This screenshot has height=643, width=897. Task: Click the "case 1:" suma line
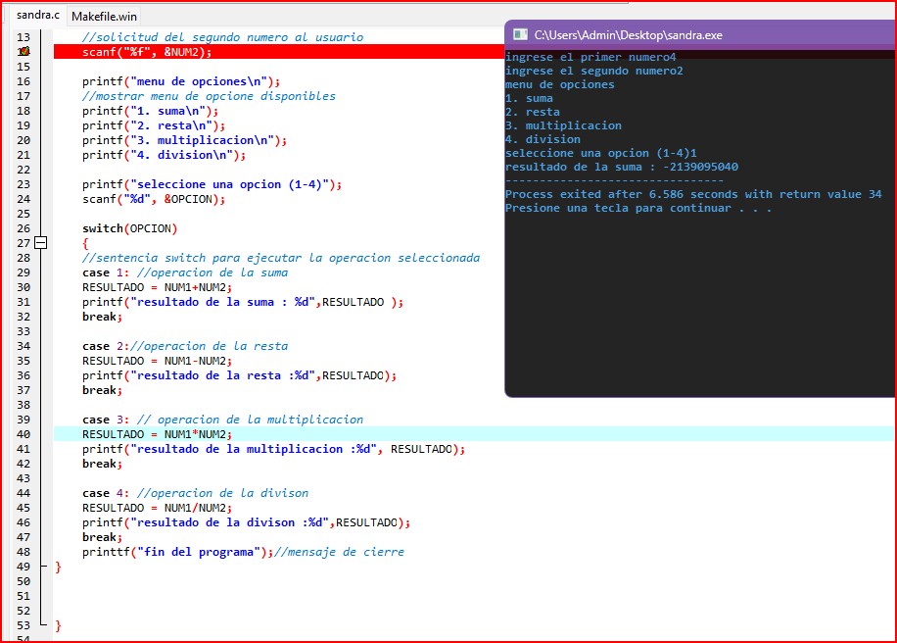coord(184,272)
